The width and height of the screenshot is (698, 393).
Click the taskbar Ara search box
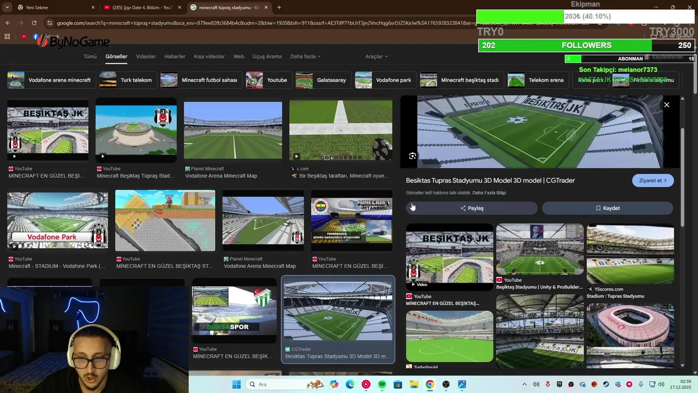pos(286,385)
